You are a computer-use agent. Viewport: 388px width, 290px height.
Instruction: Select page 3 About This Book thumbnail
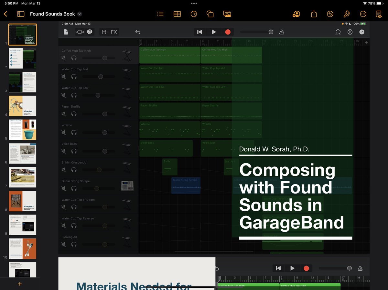23,82
